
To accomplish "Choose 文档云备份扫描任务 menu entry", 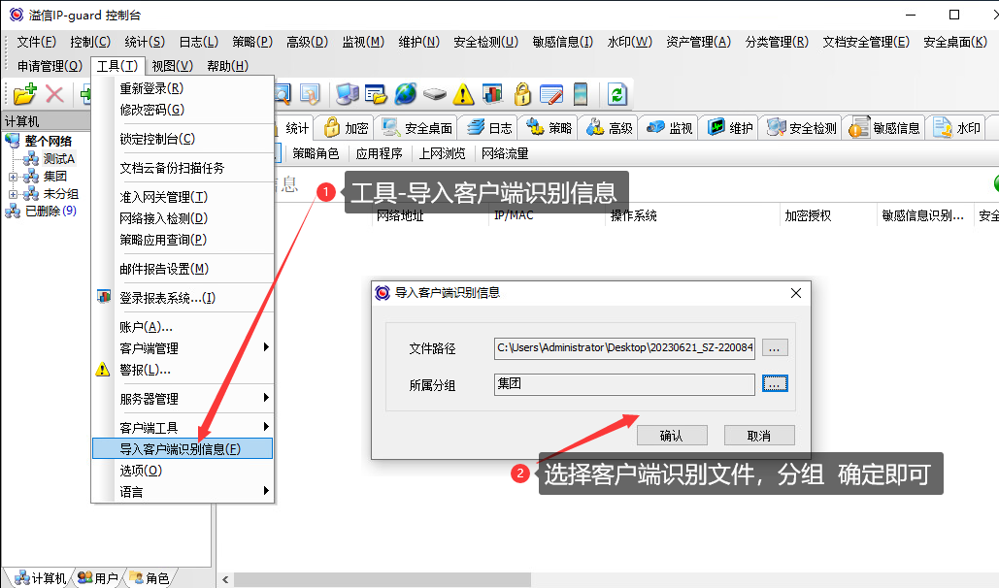I will [x=183, y=168].
